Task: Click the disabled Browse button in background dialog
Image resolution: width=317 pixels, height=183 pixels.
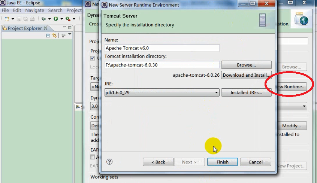Action: coord(292,67)
